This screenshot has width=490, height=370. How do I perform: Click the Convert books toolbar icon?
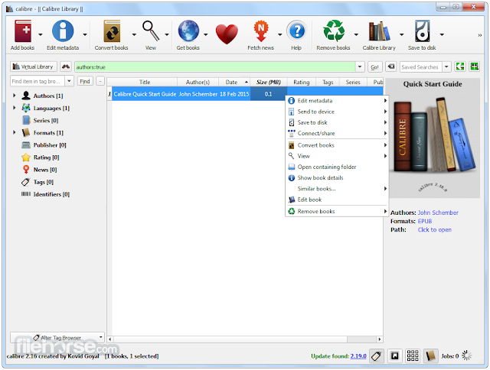click(112, 31)
